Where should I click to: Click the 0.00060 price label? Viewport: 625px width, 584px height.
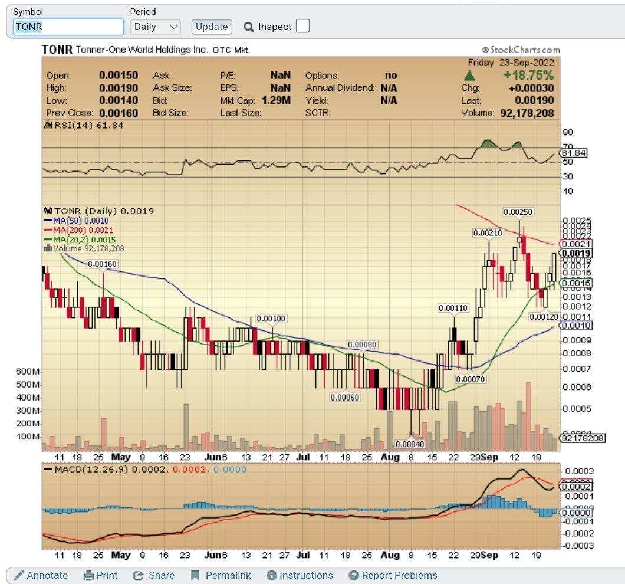[x=345, y=398]
